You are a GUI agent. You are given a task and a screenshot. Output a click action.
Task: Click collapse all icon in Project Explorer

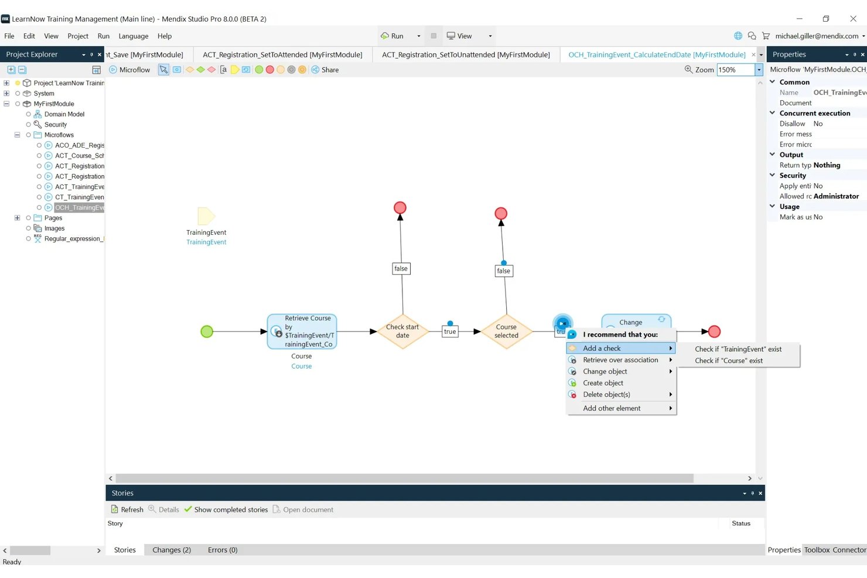(x=22, y=70)
